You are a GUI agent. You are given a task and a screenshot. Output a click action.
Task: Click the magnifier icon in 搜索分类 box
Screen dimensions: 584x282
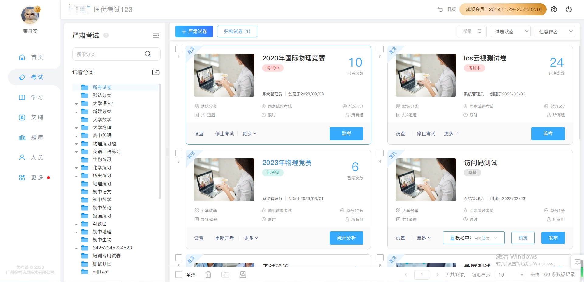(148, 54)
